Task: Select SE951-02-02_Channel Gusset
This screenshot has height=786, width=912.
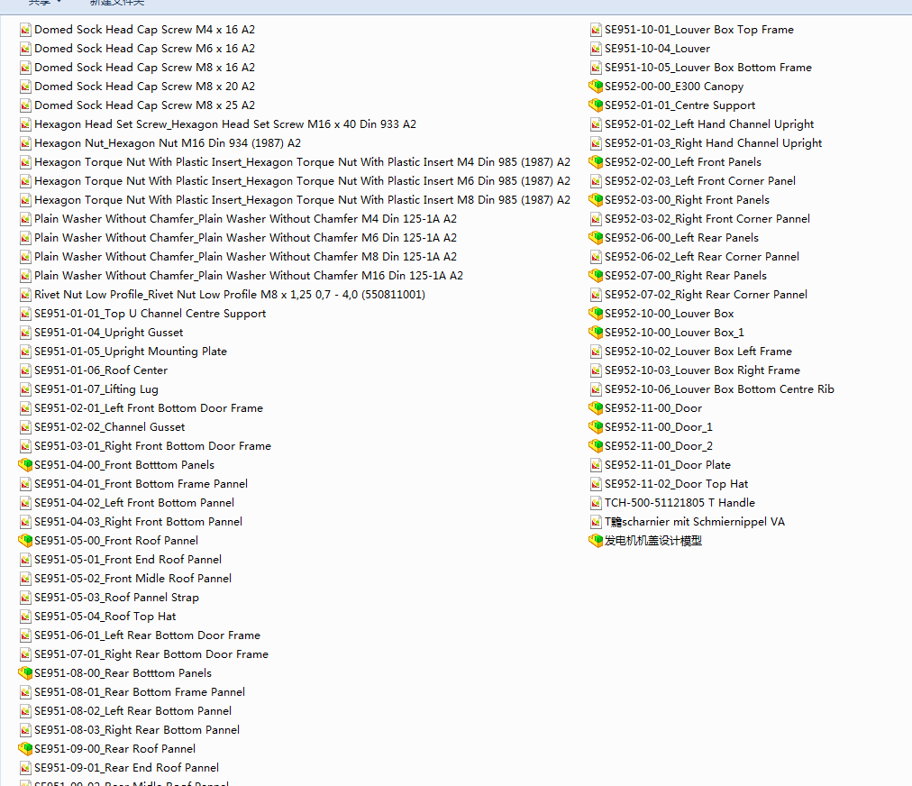Action: [109, 427]
